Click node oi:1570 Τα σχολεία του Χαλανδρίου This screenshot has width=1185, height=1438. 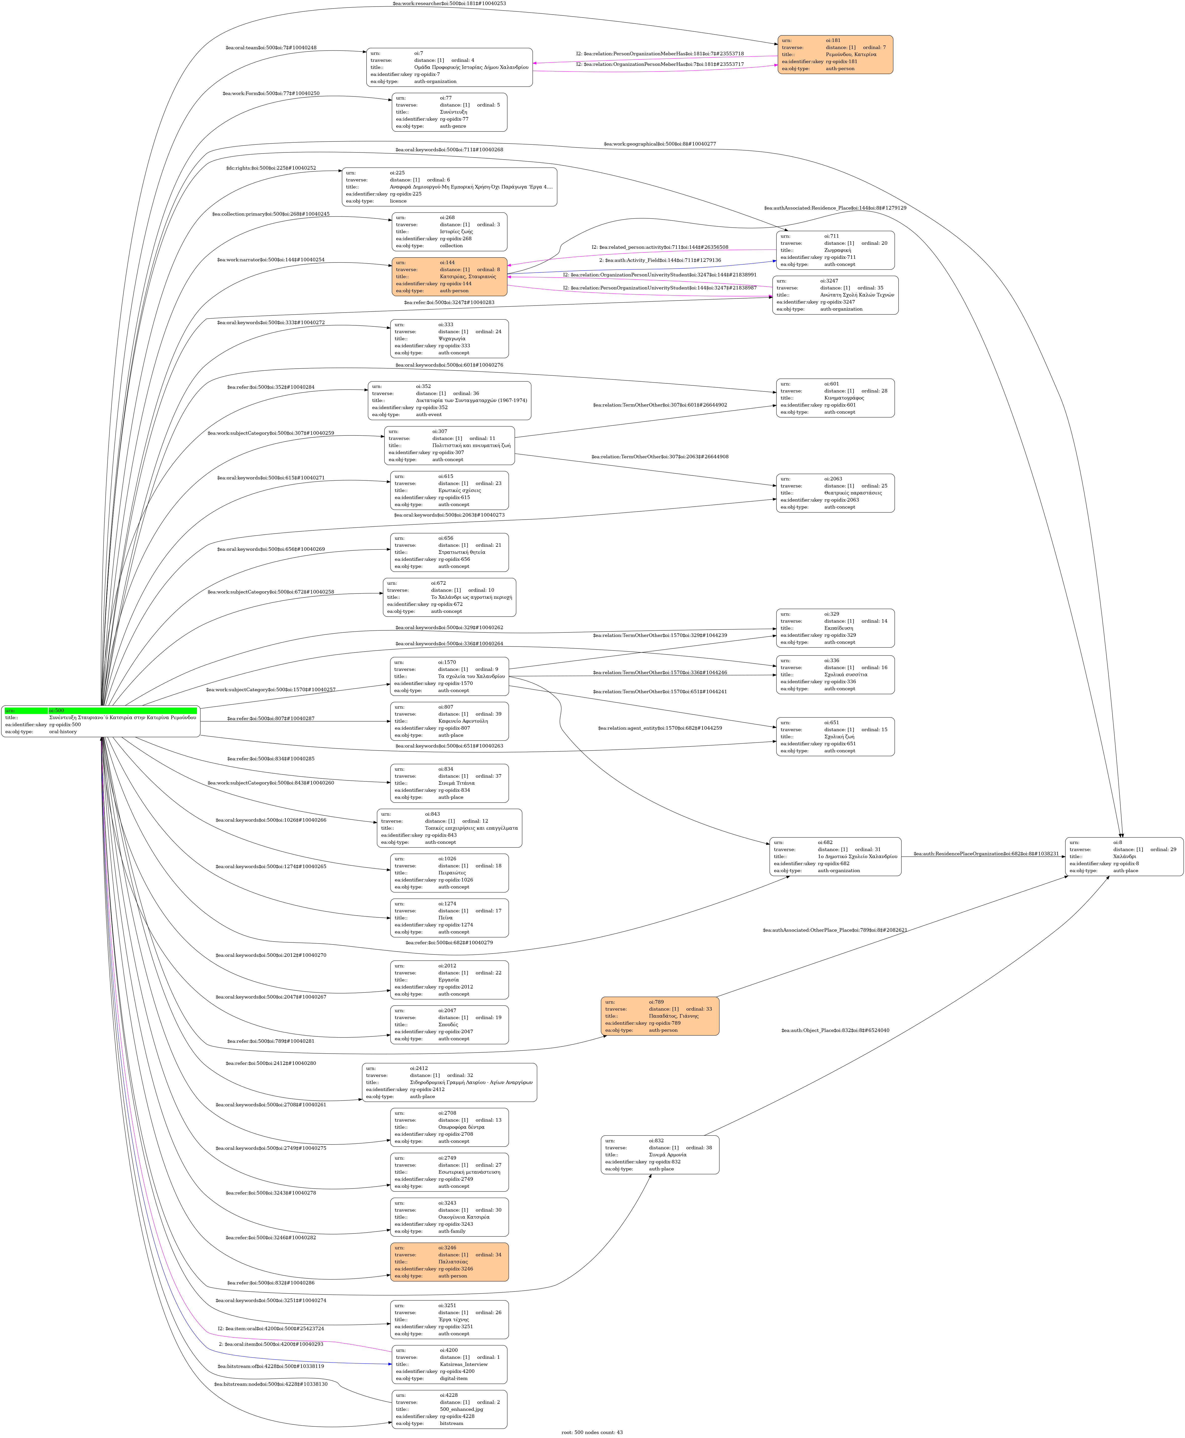point(449,676)
